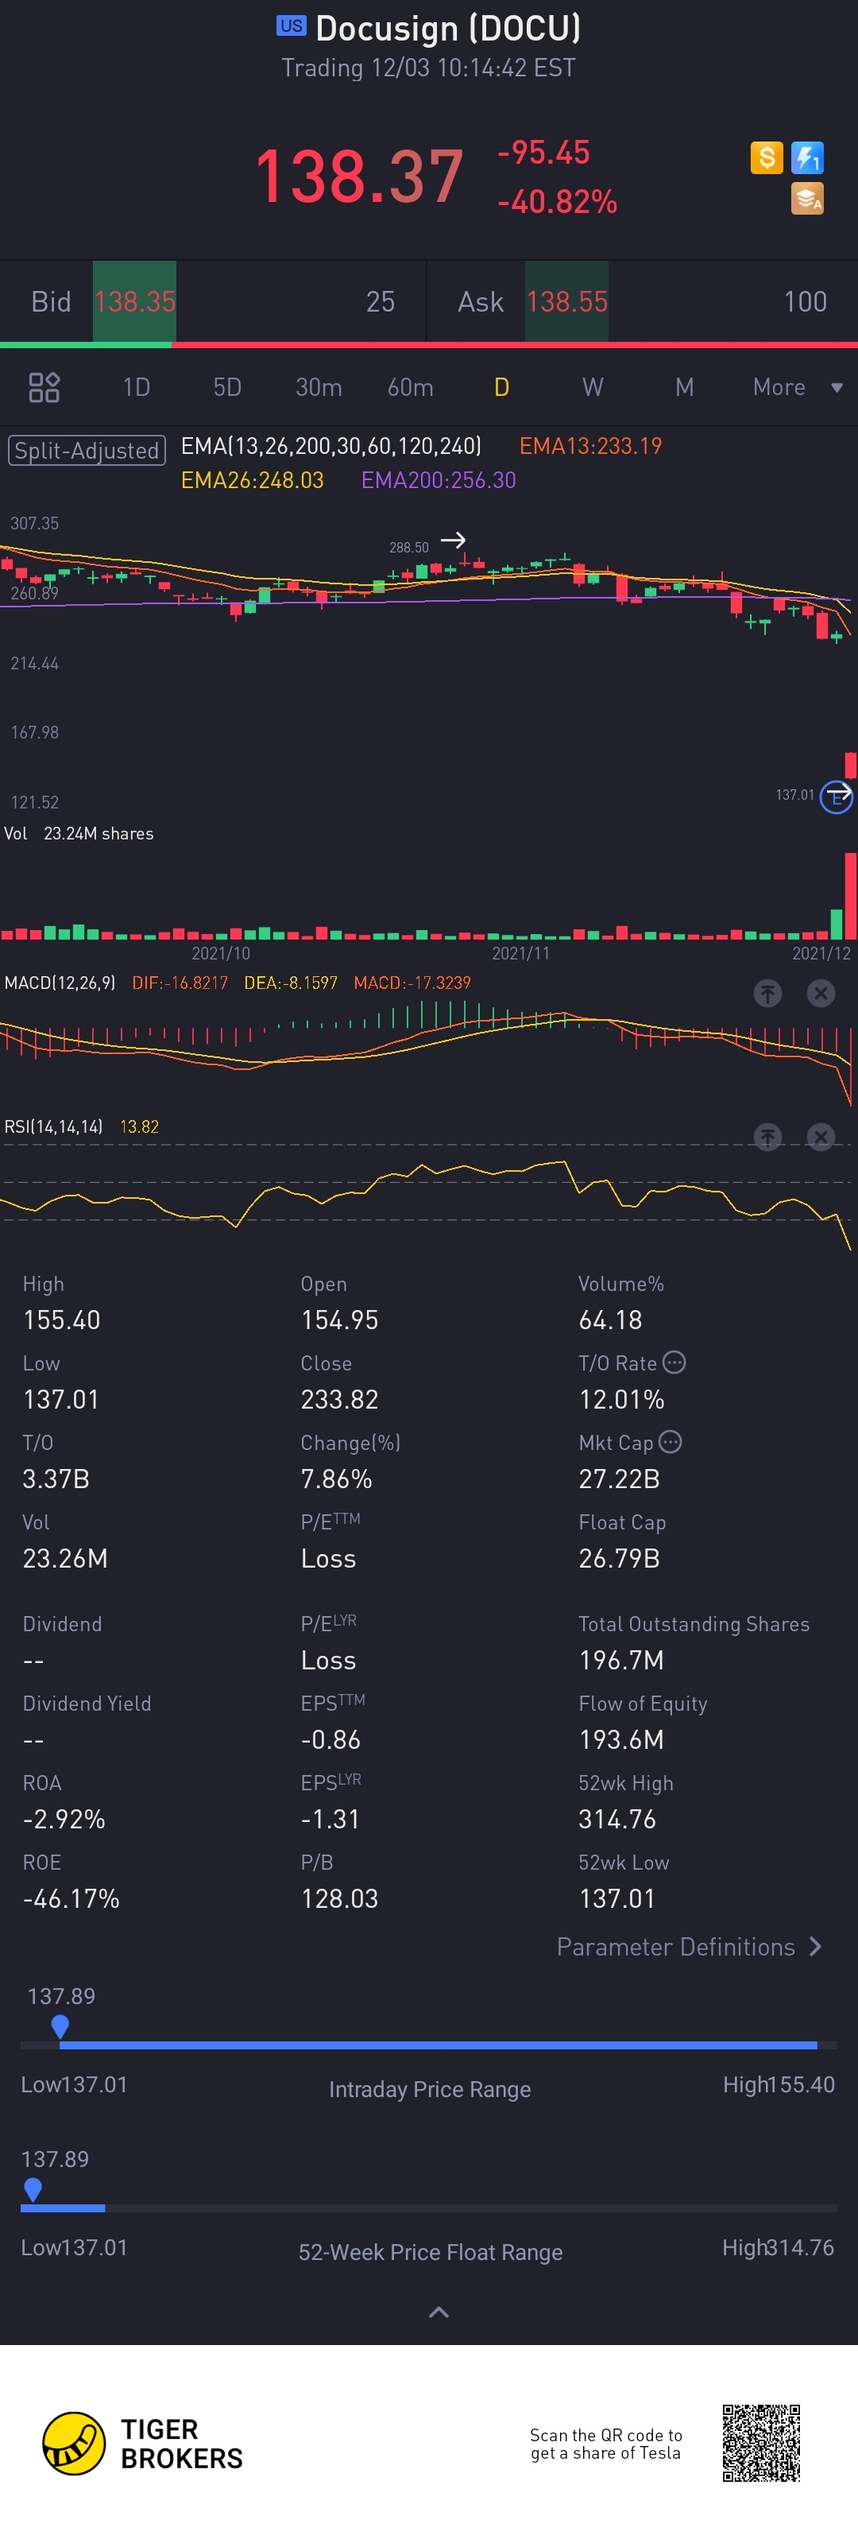
Task: Tap the US market flag badge
Action: [291, 27]
